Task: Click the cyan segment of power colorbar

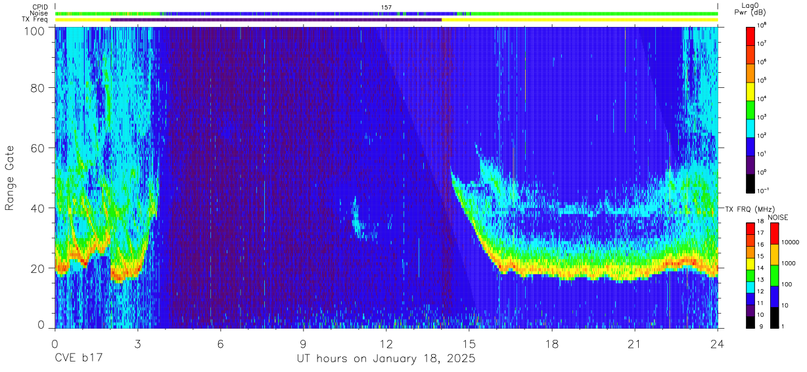Action: click(x=750, y=127)
